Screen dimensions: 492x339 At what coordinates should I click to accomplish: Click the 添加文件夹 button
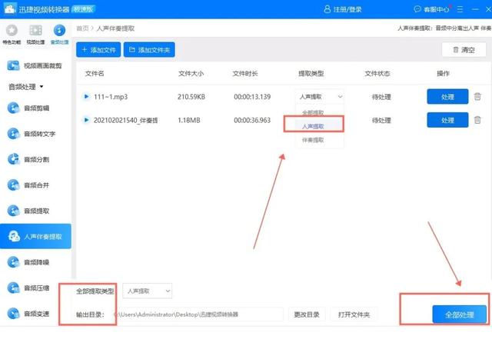pyautogui.click(x=149, y=50)
